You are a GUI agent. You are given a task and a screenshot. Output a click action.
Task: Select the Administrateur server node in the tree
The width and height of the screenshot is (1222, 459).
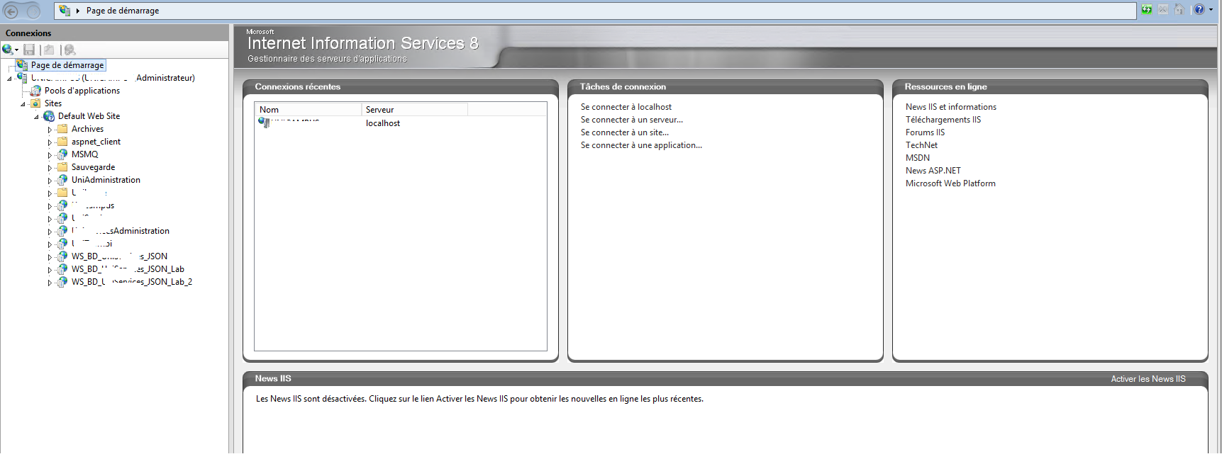pos(113,78)
